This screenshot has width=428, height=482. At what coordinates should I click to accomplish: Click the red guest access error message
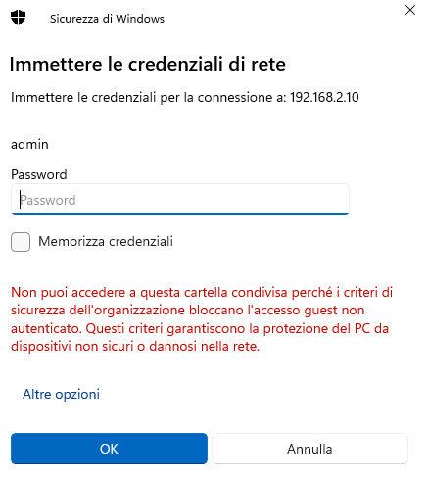click(x=202, y=319)
